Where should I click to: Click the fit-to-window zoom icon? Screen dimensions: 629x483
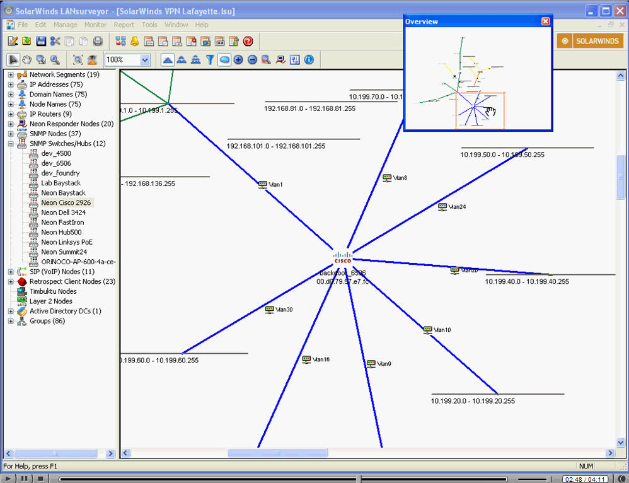[x=78, y=60]
